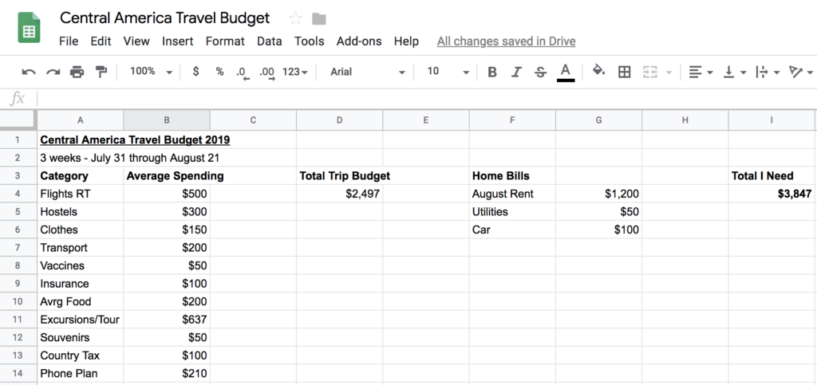Open the move-to-folder icon
The width and height of the screenshot is (817, 385).
tap(319, 18)
